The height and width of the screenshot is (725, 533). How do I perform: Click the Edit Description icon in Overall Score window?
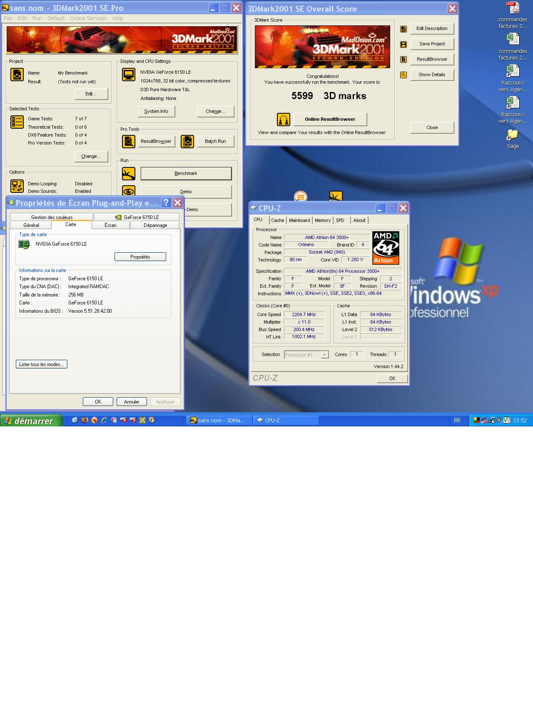pyautogui.click(x=403, y=29)
